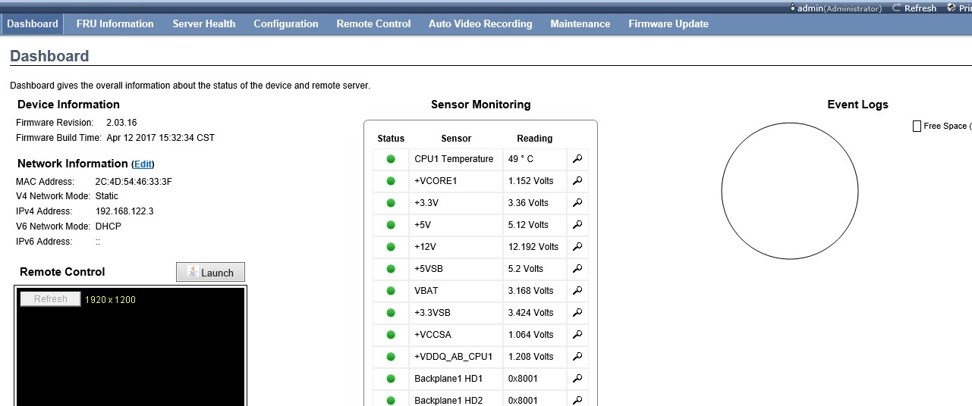Open the Server Health menu
Viewport: 972px width, 406px height.
pos(204,23)
